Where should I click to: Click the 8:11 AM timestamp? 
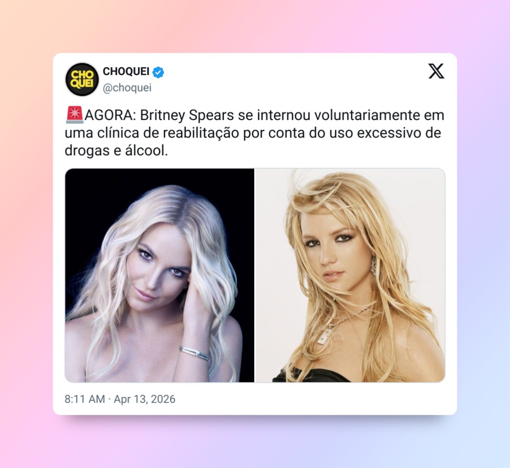click(x=85, y=399)
